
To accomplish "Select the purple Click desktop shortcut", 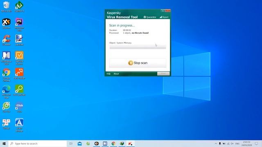I will (19, 107).
